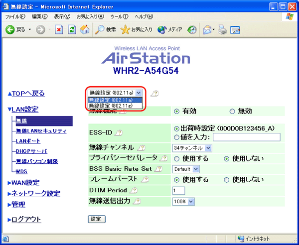Open the お気に入り(A) menu
This screenshot has width=299, height=245.
pyautogui.click(x=90, y=17)
